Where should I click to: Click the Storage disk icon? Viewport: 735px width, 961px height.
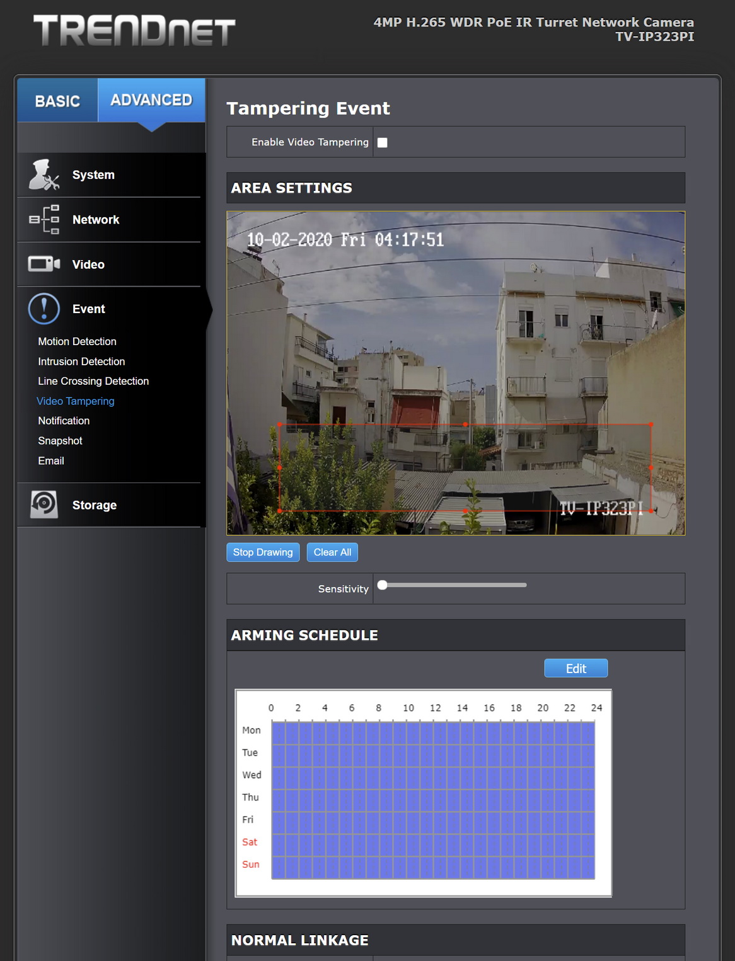point(44,504)
